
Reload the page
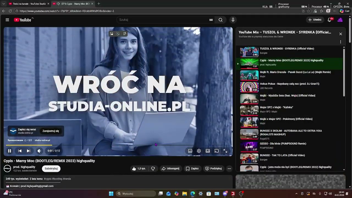point(10,11)
